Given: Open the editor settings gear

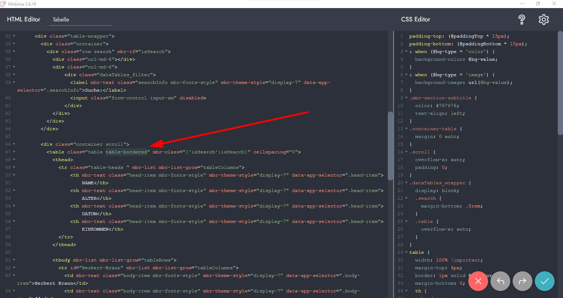Looking at the screenshot, I should 544,20.
